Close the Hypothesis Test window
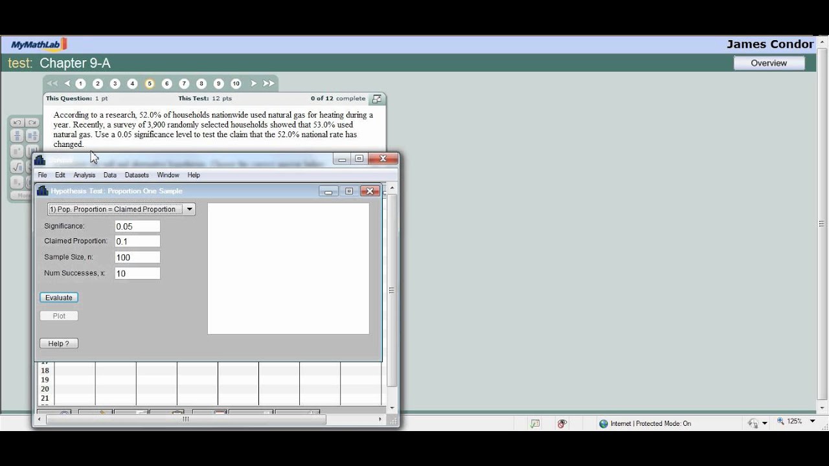Screen dimensions: 829x466 [370, 191]
